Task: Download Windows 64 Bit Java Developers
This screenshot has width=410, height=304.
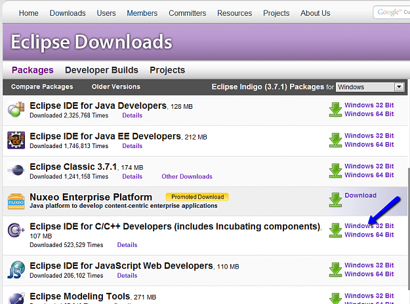Action: click(369, 114)
